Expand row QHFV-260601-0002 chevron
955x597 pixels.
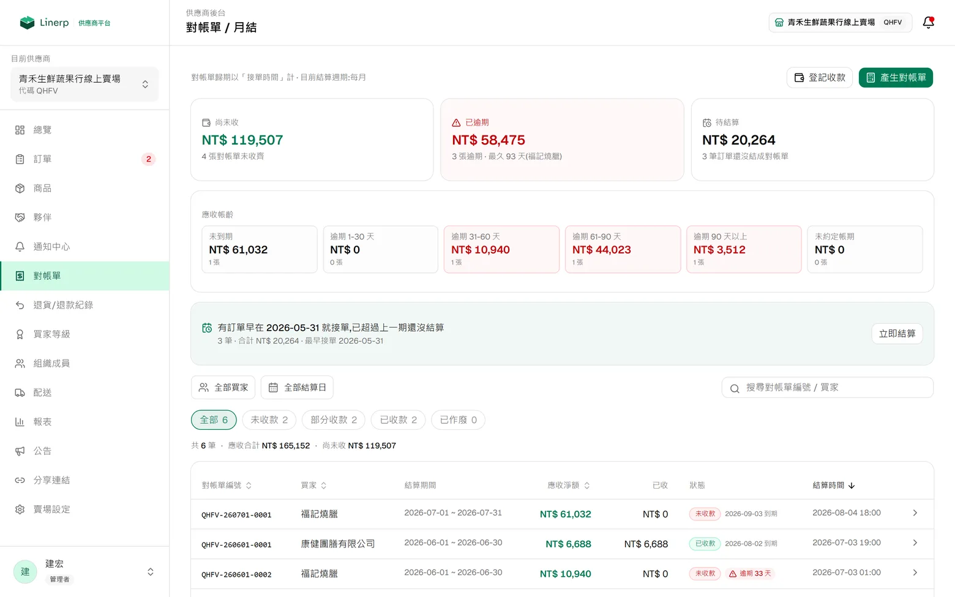(x=915, y=573)
